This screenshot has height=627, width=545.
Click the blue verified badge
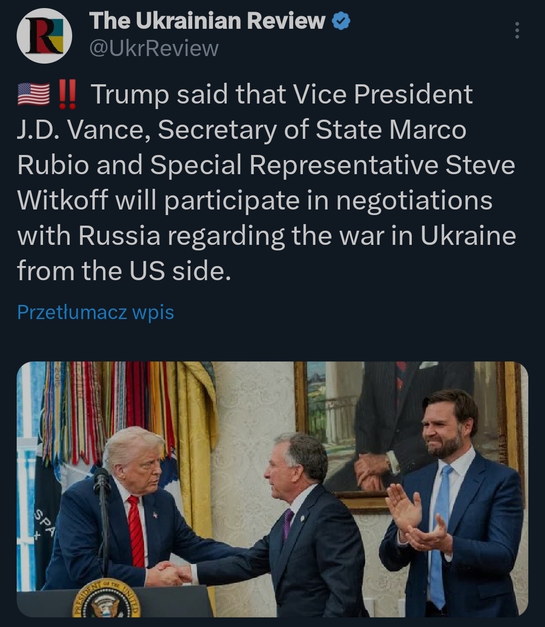pos(342,21)
